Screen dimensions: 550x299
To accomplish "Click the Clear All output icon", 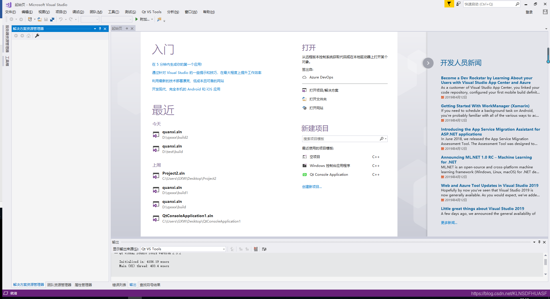I will click(x=256, y=249).
